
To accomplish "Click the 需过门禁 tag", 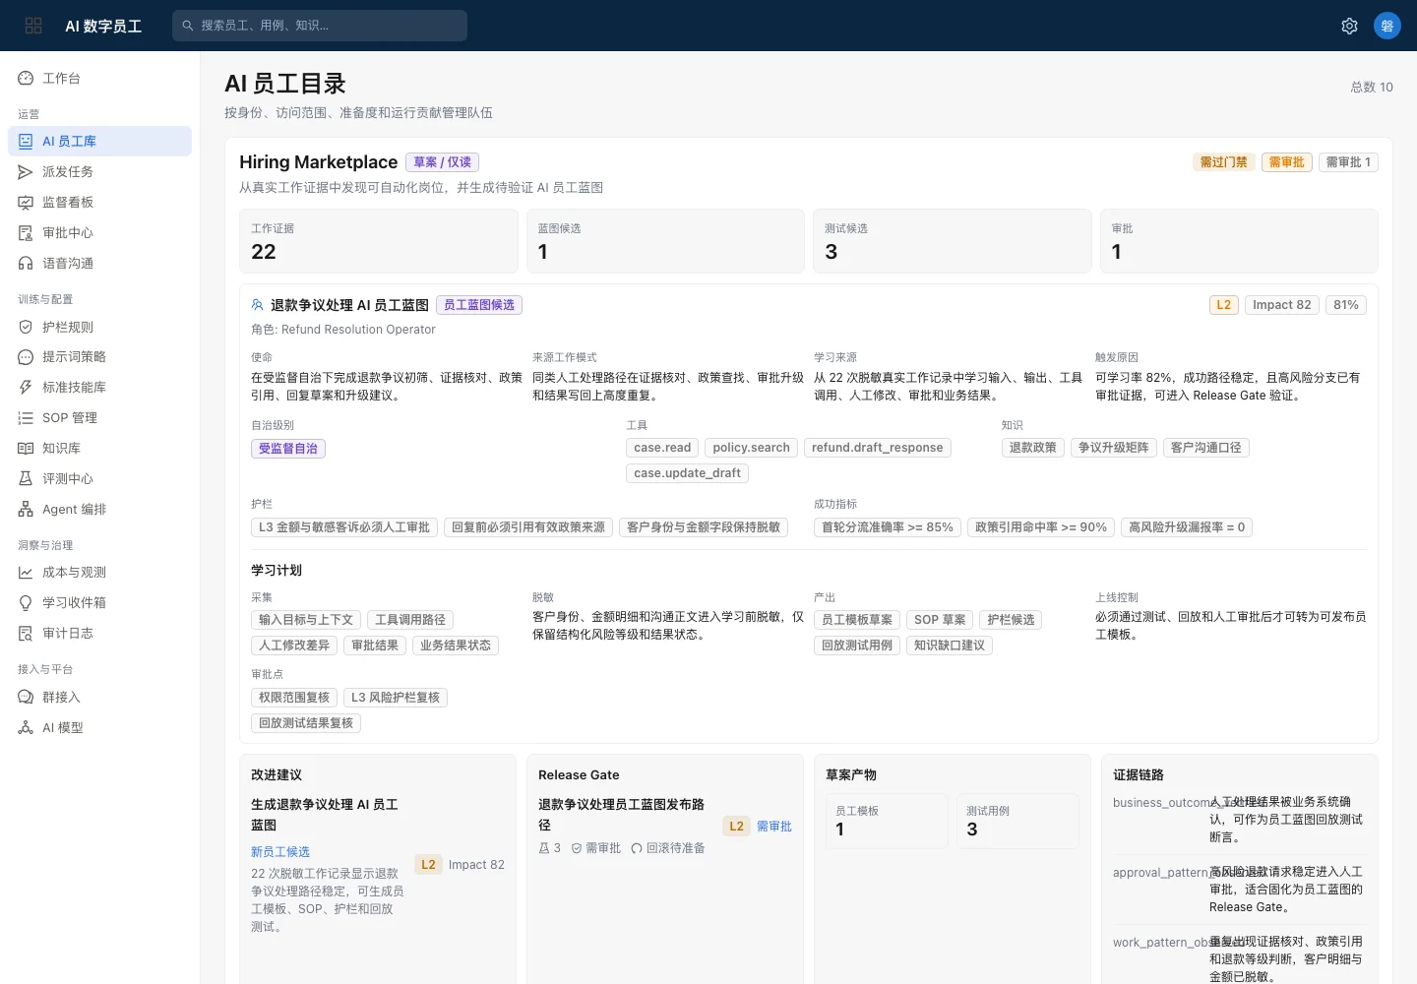I will (x=1223, y=162).
